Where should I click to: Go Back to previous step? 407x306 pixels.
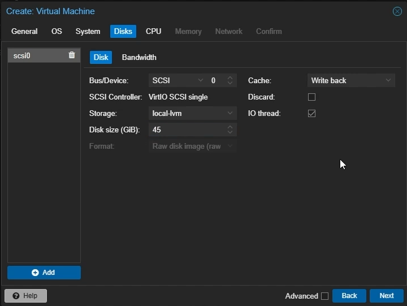pos(349,296)
